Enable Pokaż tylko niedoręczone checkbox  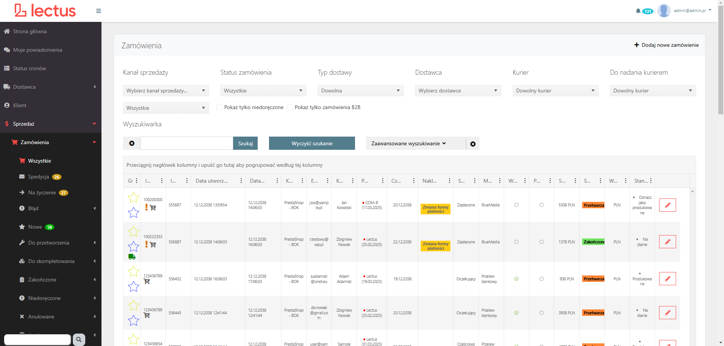pos(220,108)
